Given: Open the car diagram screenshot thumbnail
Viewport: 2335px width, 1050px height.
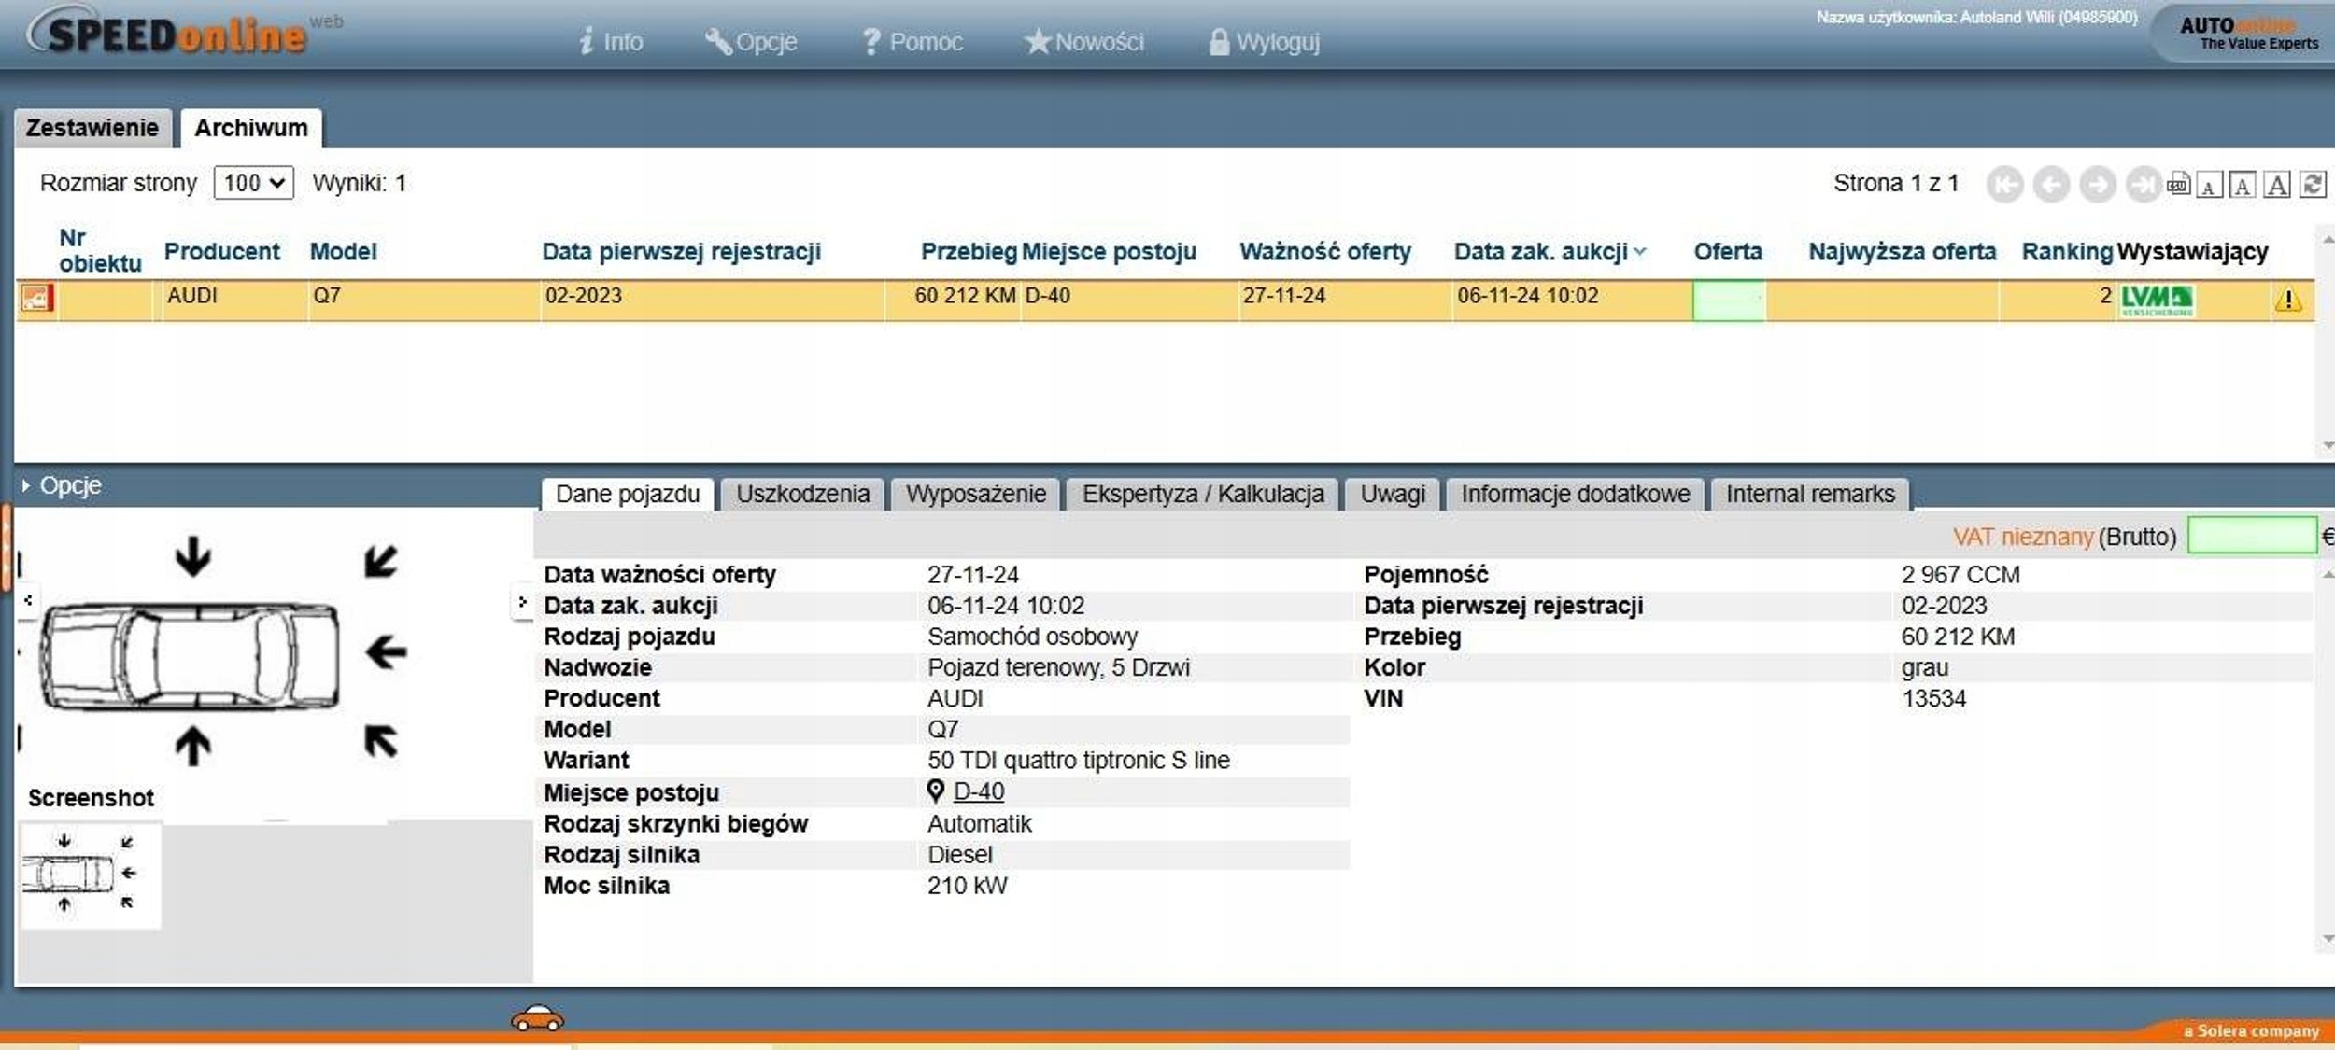Looking at the screenshot, I should coord(90,875).
